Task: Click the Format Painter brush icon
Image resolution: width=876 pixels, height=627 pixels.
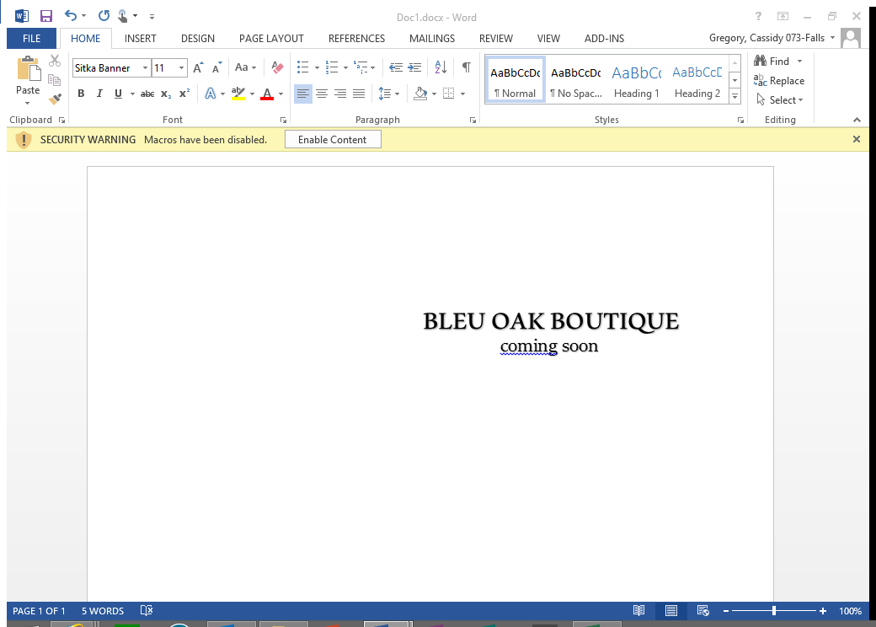Action: click(55, 99)
